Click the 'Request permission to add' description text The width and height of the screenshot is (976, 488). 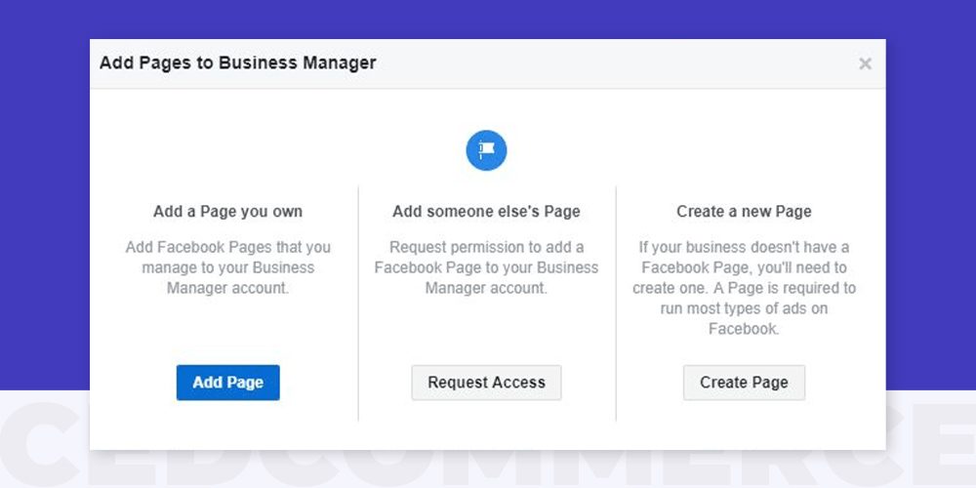[x=486, y=267]
